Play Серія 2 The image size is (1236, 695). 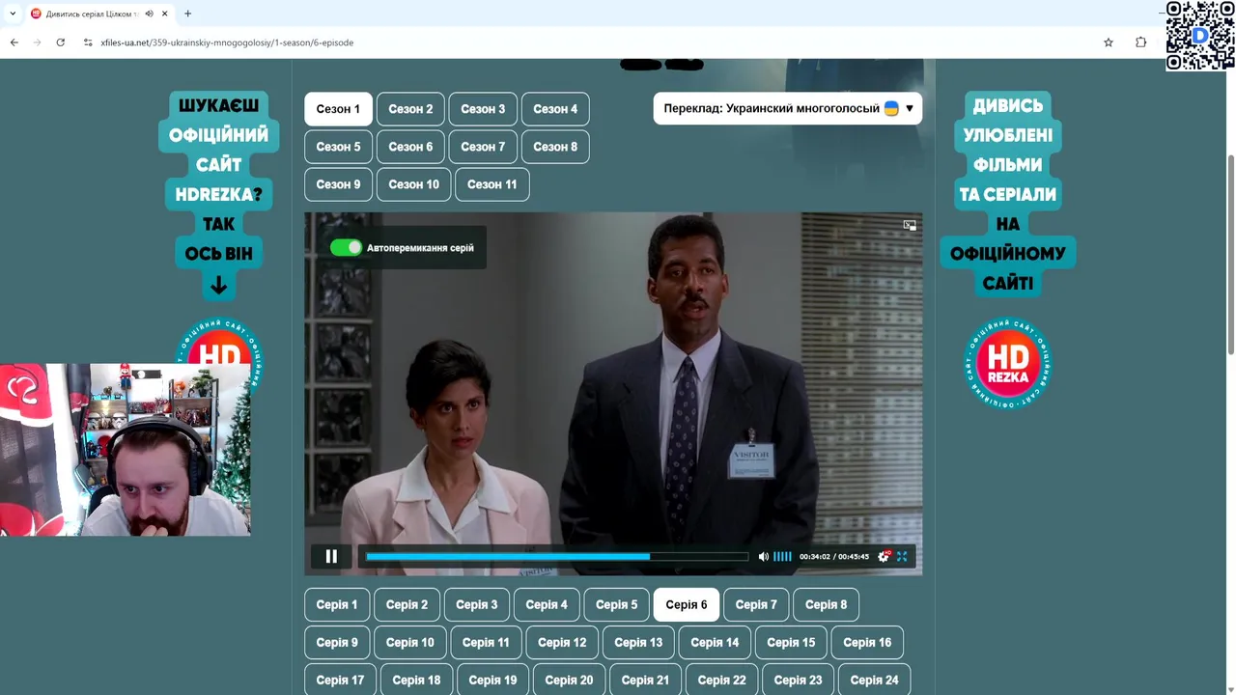(407, 604)
